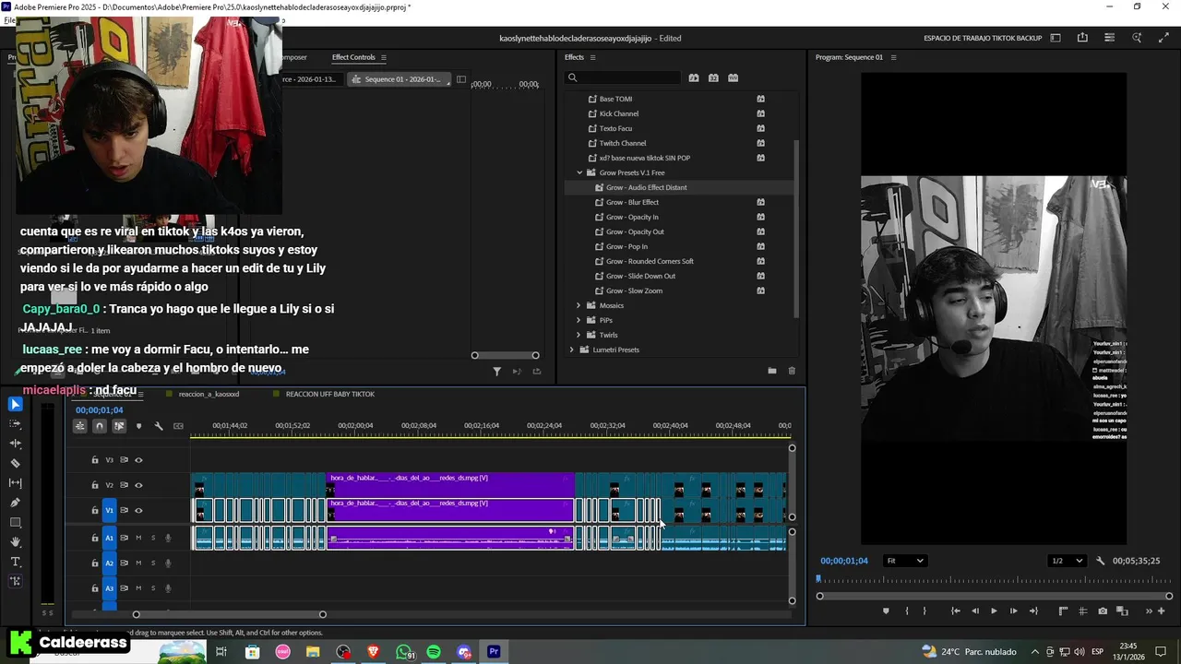Open the workspaces menu icon in the header

point(1056,38)
